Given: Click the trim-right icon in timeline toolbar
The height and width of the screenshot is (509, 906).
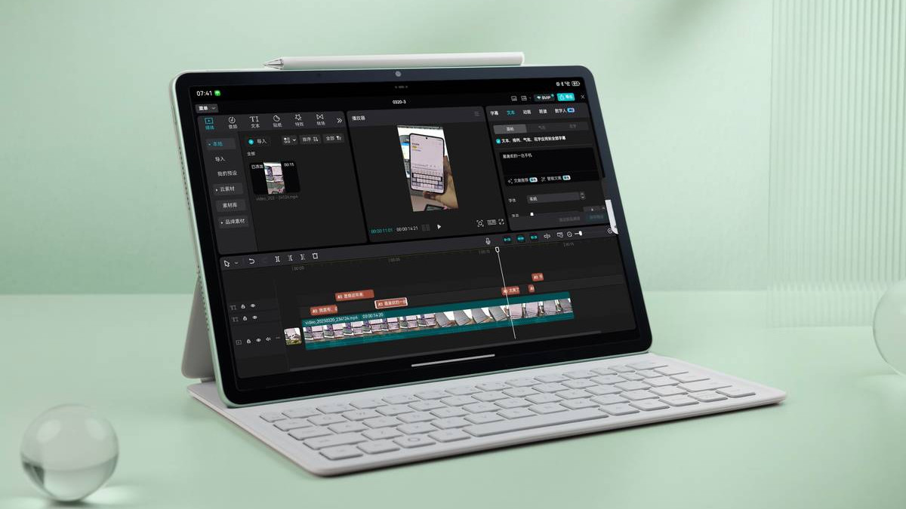Looking at the screenshot, I should (x=303, y=257).
